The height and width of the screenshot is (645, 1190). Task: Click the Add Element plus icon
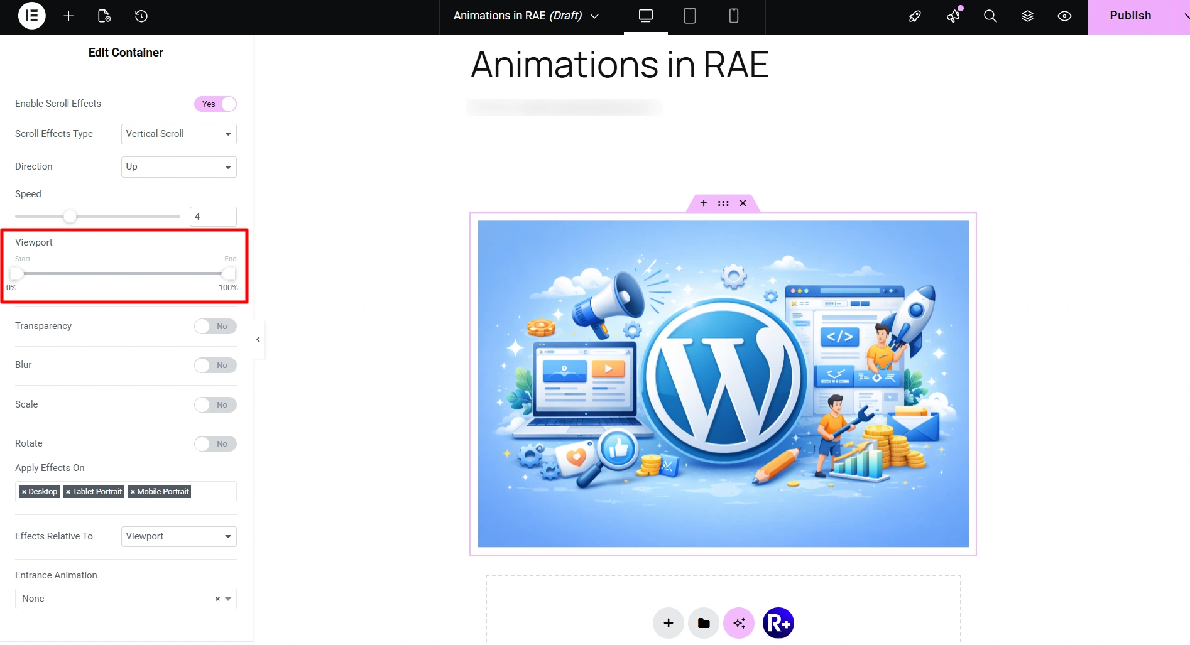coord(68,16)
